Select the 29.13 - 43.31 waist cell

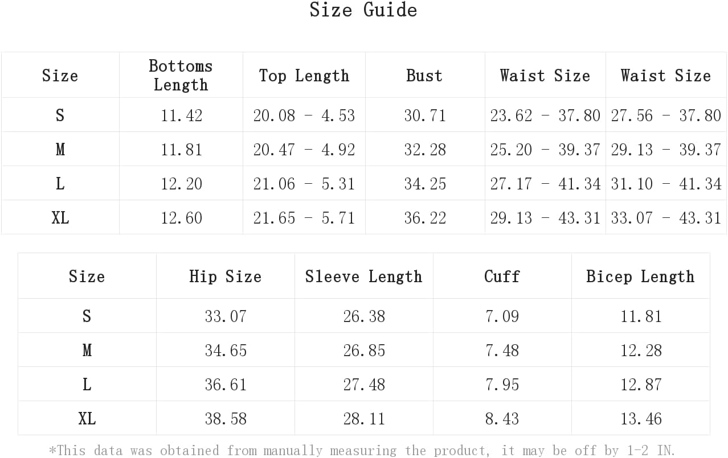(545, 218)
